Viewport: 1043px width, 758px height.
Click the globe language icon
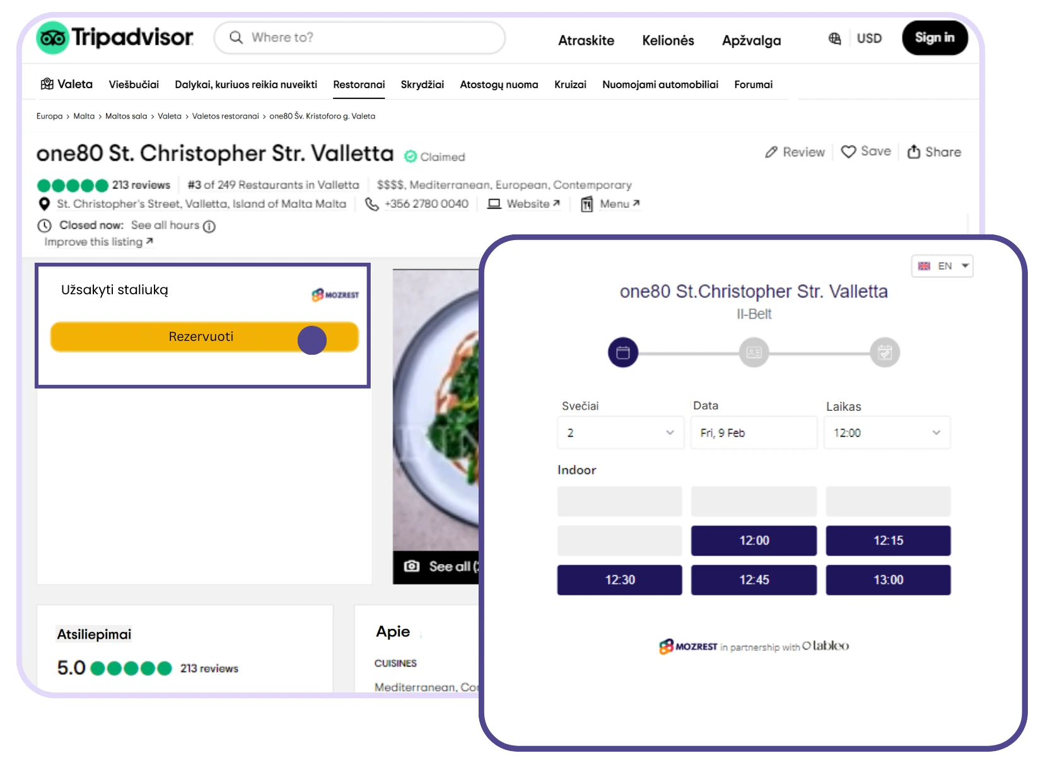tap(834, 38)
